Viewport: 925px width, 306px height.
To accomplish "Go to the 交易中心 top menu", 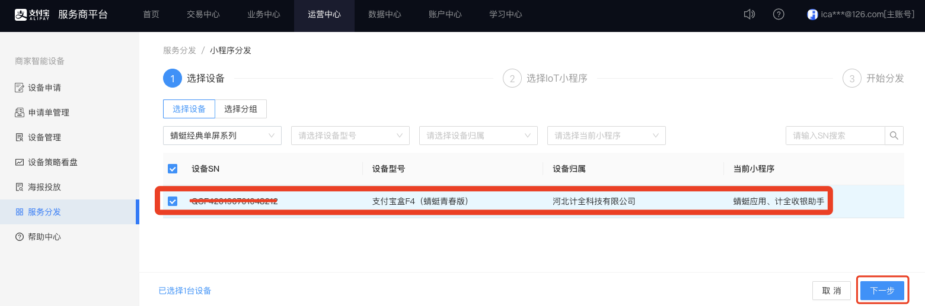I will (203, 14).
